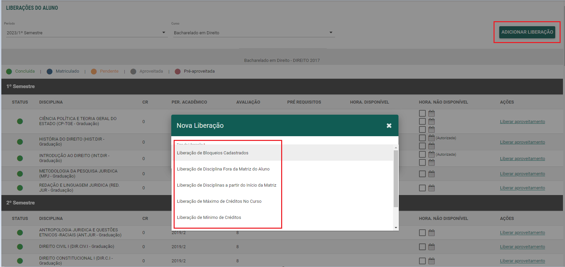Click Liberar aproveitamento for Antropologia Jurídica
This screenshot has width=565, height=267.
(x=522, y=233)
